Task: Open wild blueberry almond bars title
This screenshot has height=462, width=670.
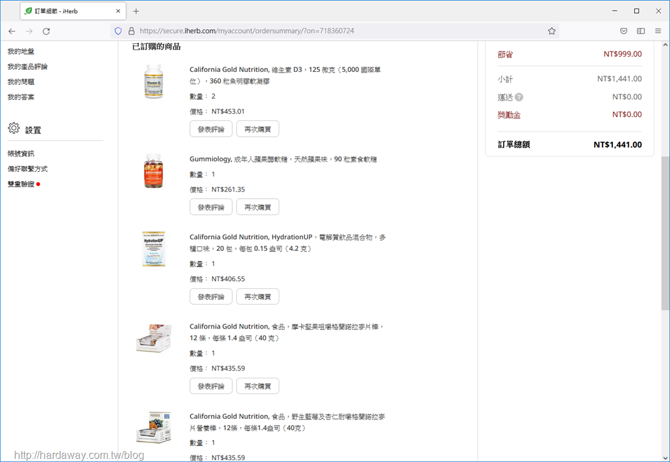Action: (x=287, y=422)
